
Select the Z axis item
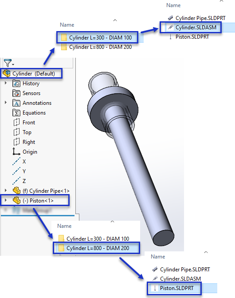tap(24, 181)
